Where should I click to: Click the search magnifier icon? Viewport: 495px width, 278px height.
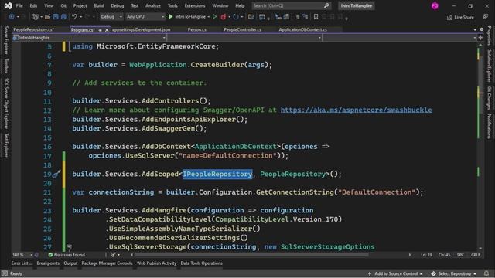click(326, 5)
